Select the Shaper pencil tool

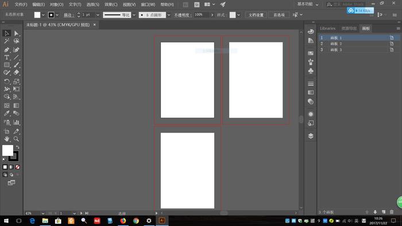pyautogui.click(x=7, y=73)
